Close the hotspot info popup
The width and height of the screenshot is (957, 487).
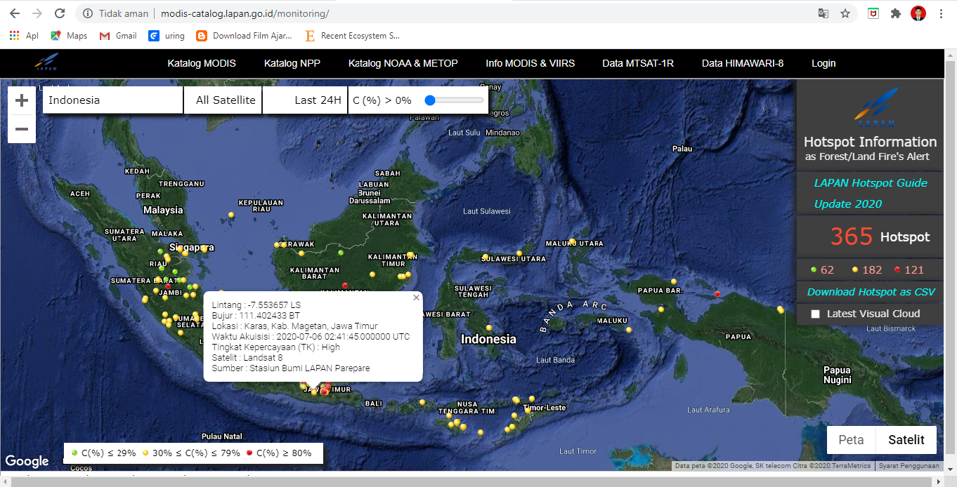(416, 298)
